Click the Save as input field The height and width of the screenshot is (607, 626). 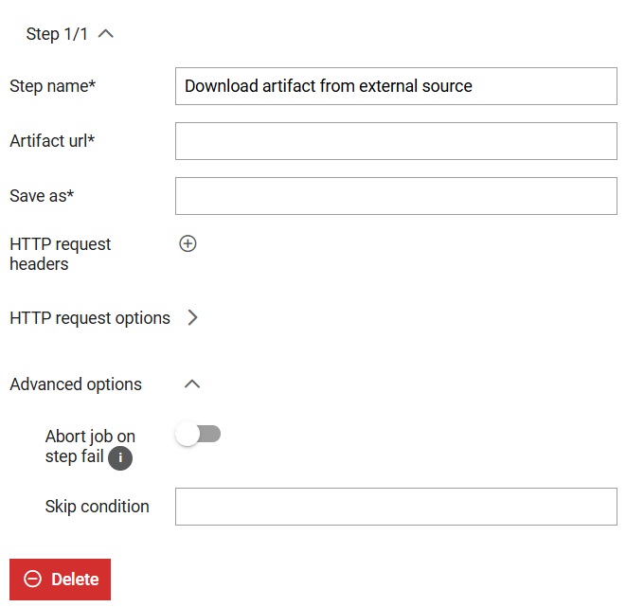coord(396,196)
